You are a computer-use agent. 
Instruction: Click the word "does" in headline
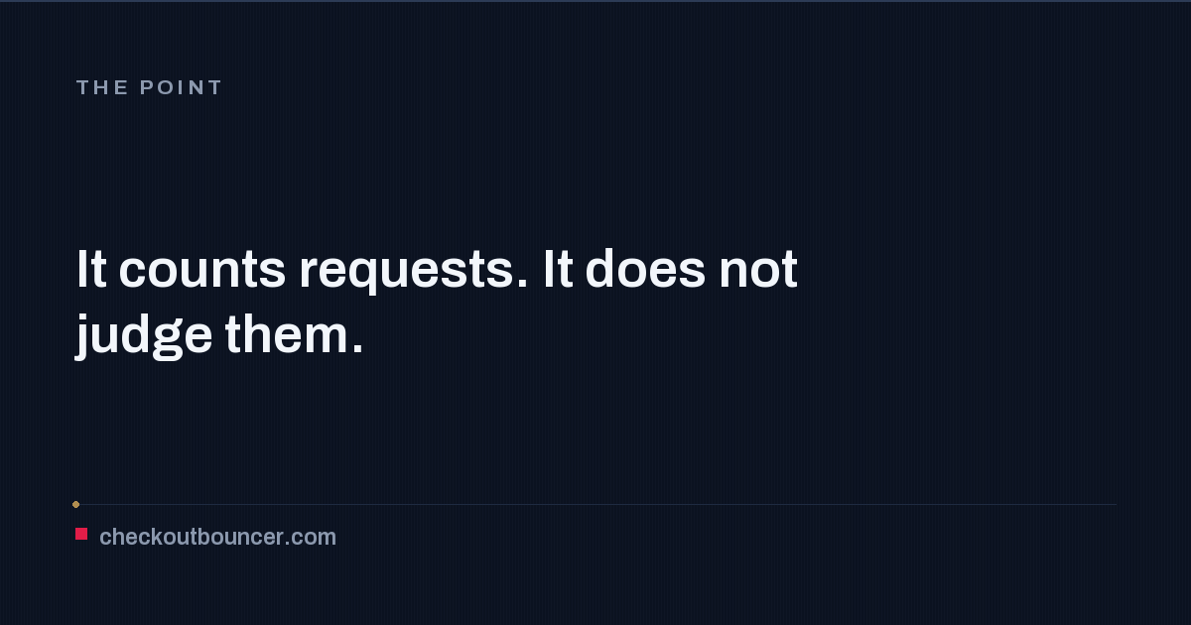[x=645, y=270]
